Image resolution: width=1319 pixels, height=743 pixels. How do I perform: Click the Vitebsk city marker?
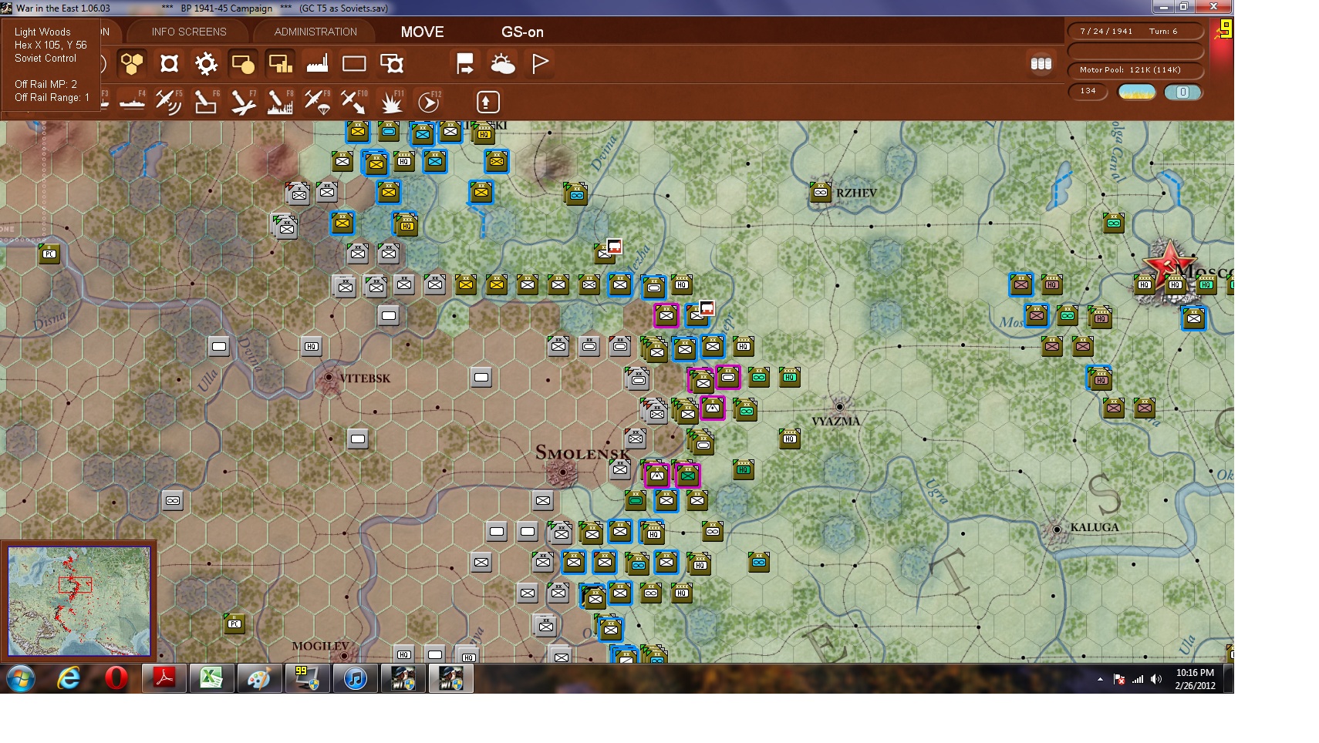(329, 378)
